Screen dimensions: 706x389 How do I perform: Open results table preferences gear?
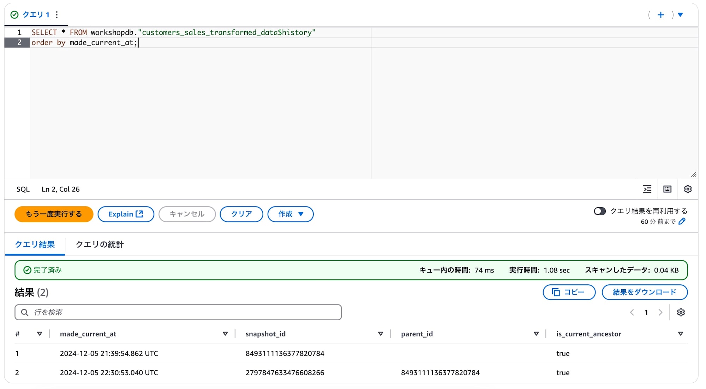coord(681,313)
